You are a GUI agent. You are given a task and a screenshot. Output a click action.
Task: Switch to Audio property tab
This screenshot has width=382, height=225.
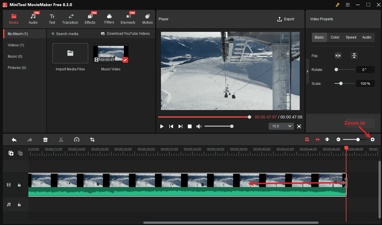367,37
